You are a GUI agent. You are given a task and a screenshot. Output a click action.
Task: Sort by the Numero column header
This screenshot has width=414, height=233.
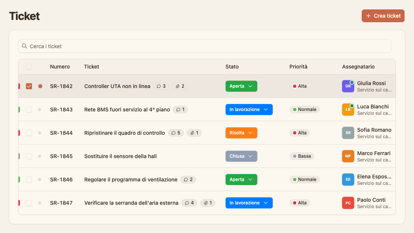[x=60, y=67]
